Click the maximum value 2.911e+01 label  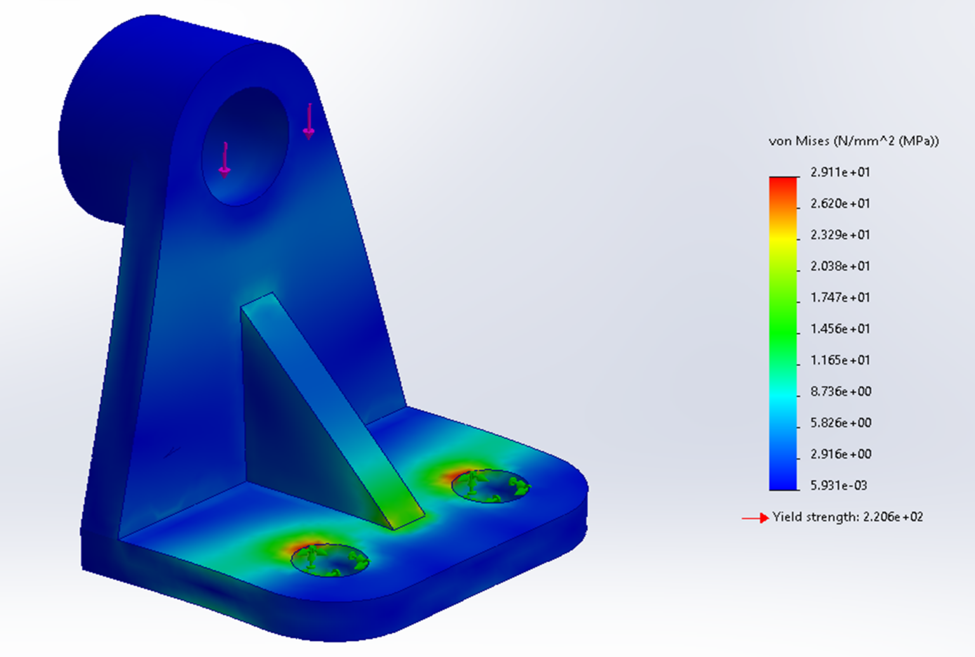click(841, 172)
